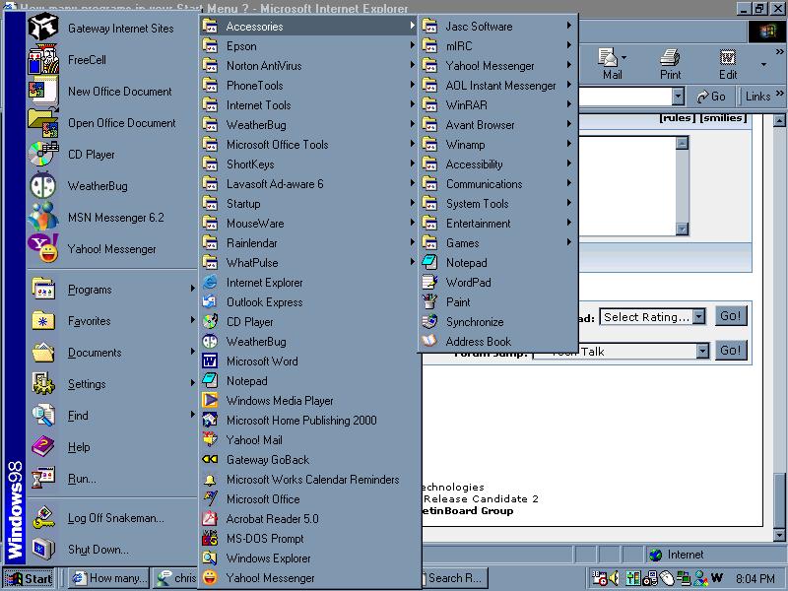Image resolution: width=788 pixels, height=591 pixels.
Task: Choose Log Off Snakeman key icon
Action: pos(43,518)
